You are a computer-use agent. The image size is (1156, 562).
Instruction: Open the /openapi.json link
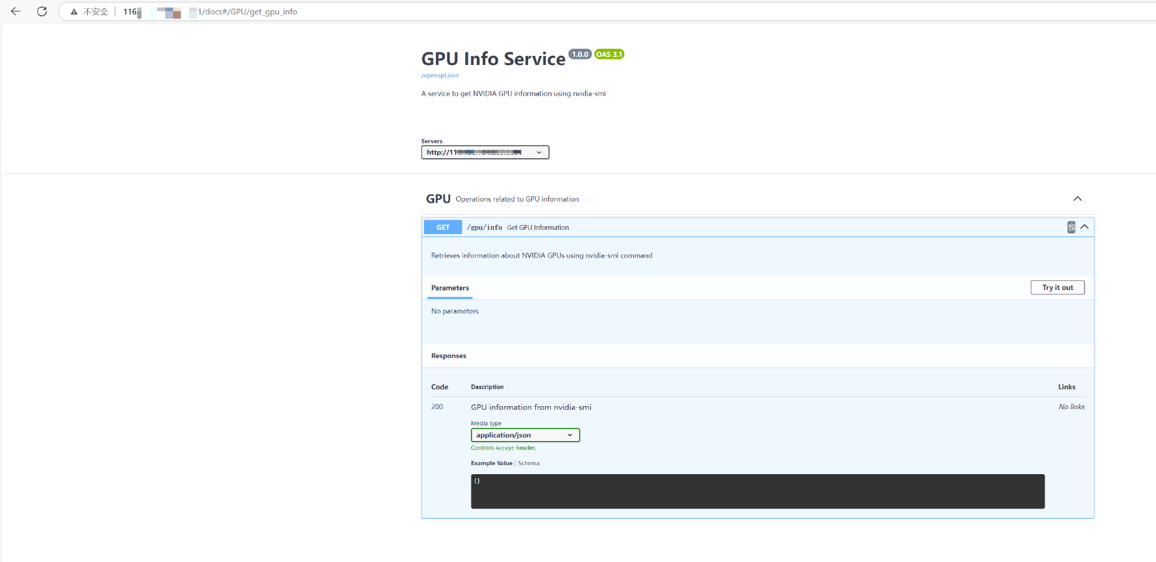coord(440,75)
